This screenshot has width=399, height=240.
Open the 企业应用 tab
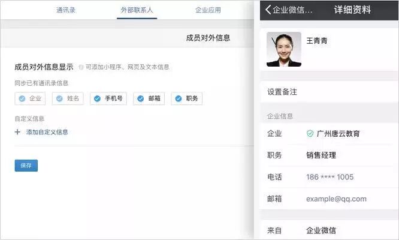click(x=208, y=10)
